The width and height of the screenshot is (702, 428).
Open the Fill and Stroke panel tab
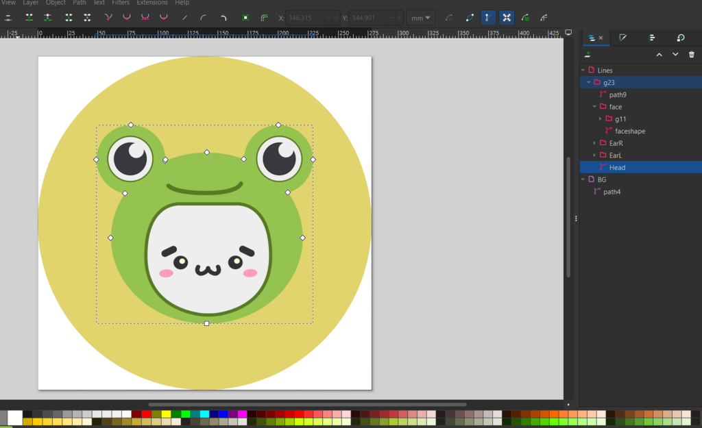(622, 38)
